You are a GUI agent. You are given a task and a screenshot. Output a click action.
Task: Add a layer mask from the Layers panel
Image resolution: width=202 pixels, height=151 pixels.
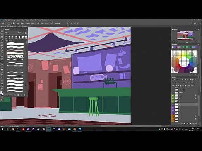point(185,123)
